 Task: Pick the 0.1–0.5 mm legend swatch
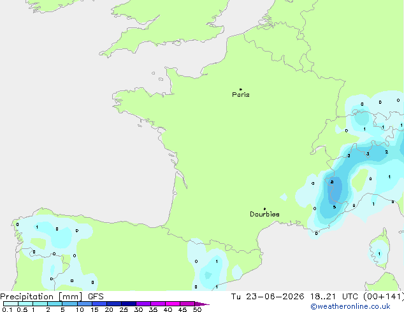11,304
